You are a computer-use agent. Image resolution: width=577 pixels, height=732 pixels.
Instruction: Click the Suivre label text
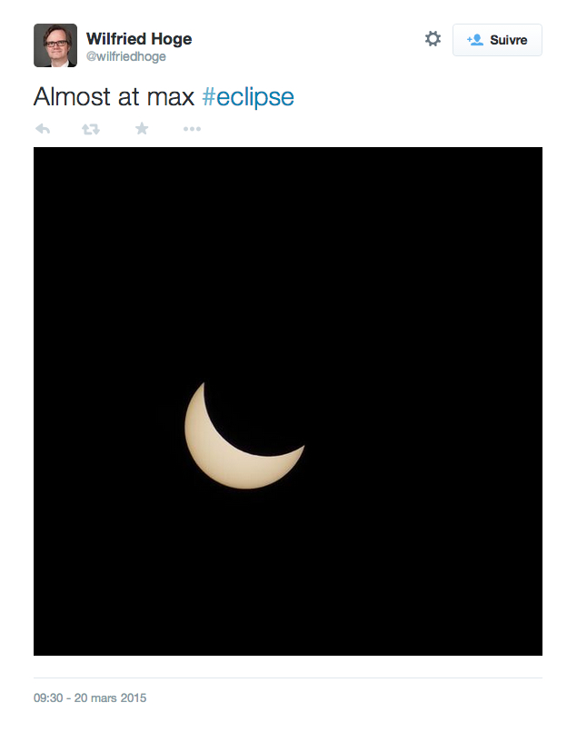click(x=508, y=40)
